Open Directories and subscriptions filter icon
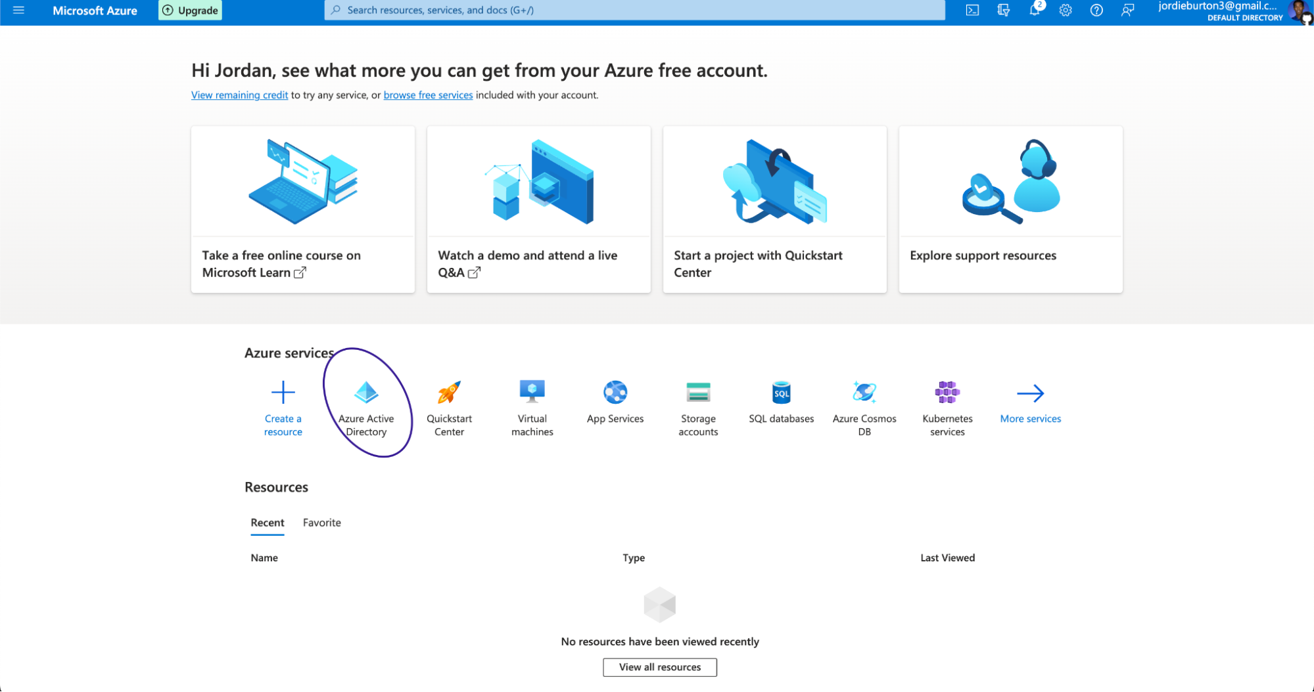1314x692 pixels. coord(1003,11)
